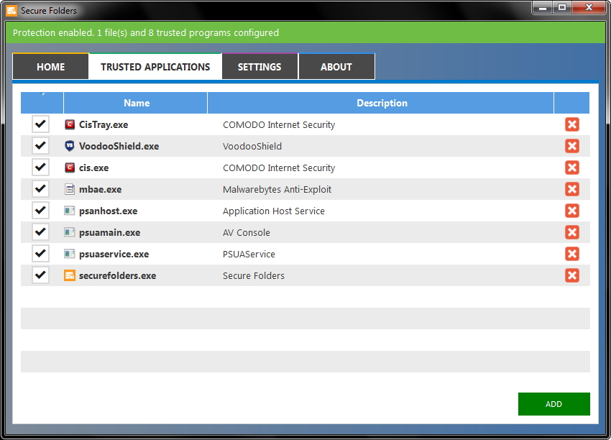Click the psanhost.exe program icon
The height and width of the screenshot is (440, 611).
pos(69,211)
